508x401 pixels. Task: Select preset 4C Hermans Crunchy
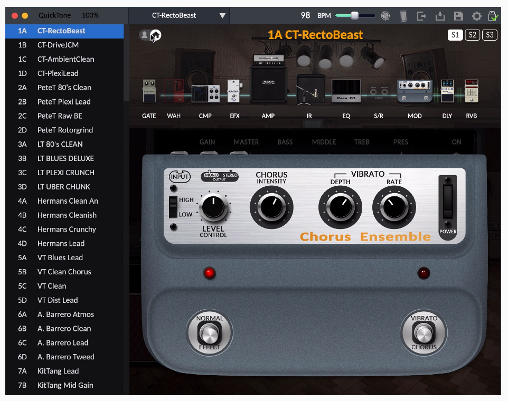(x=64, y=230)
